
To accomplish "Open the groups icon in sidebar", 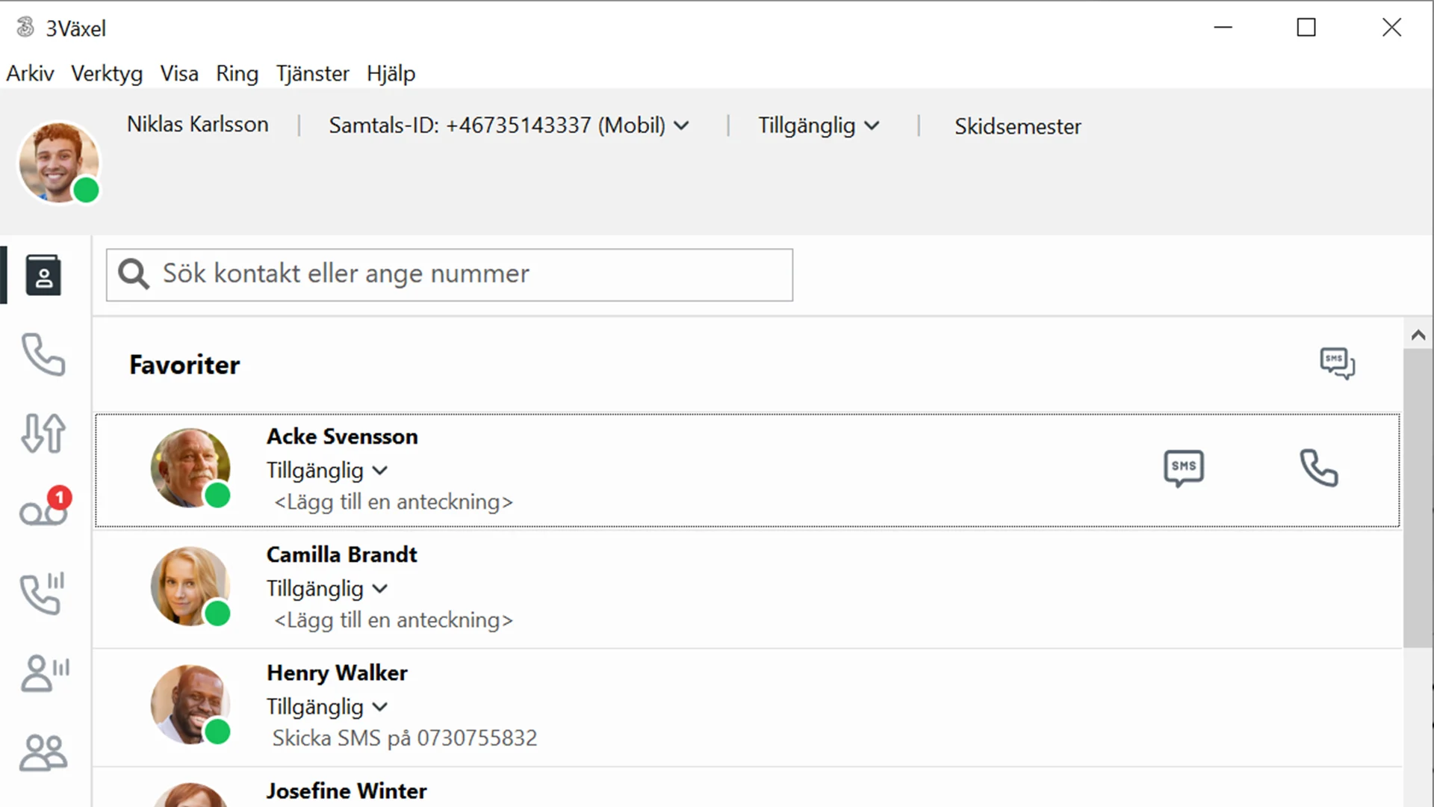I will tap(43, 752).
